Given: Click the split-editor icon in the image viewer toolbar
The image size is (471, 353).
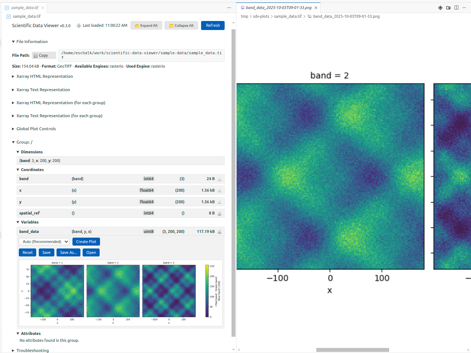Looking at the screenshot, I should [456, 7].
